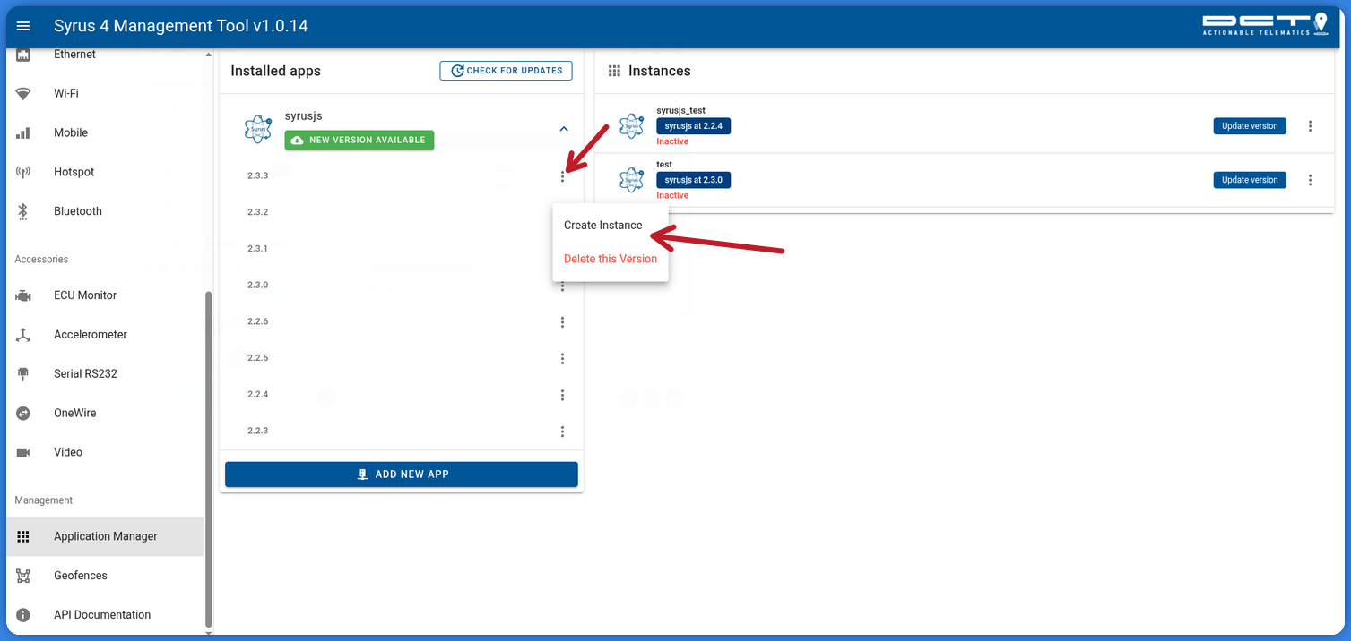Screen dimensions: 1351x641
Task: Click the Installed apps heading
Action: point(275,71)
